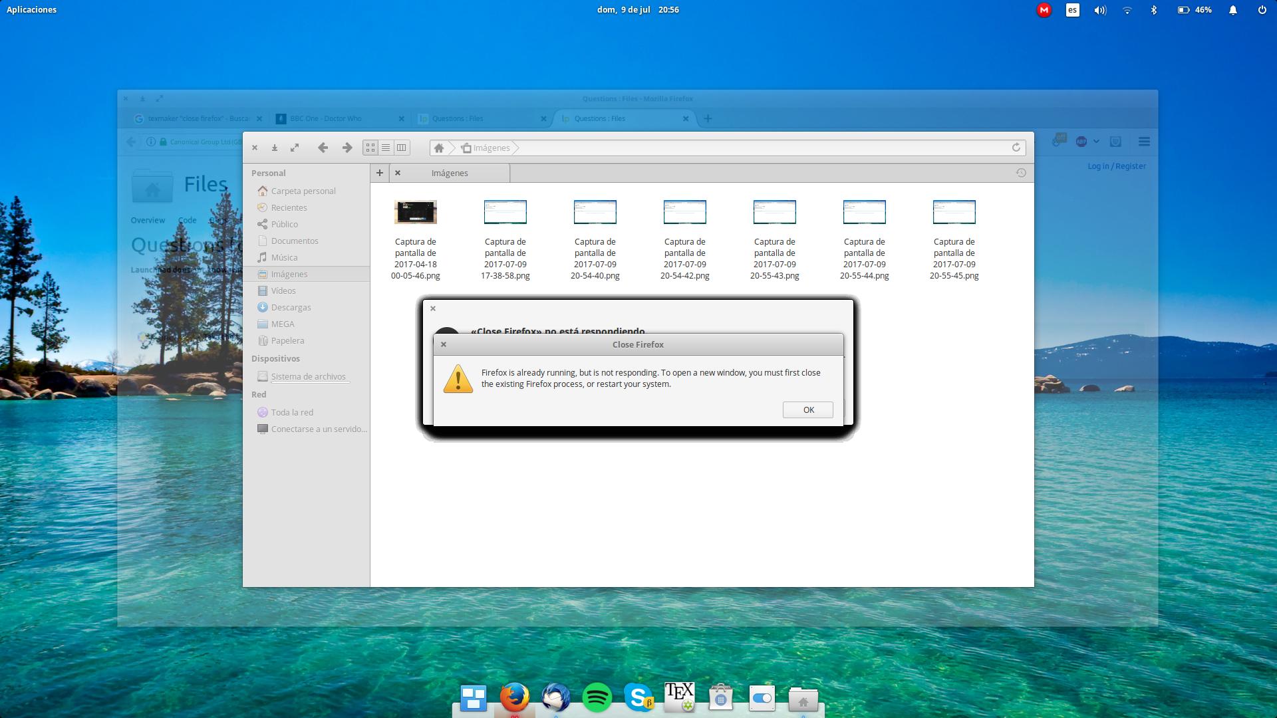Click home icon in path bar
This screenshot has width=1277, height=718.
click(x=439, y=148)
